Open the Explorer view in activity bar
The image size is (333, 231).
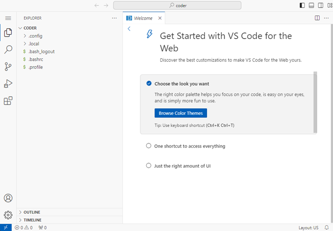pyautogui.click(x=8, y=32)
